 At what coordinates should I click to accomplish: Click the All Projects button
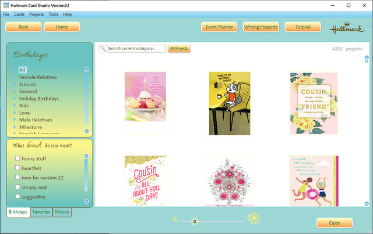pos(179,49)
